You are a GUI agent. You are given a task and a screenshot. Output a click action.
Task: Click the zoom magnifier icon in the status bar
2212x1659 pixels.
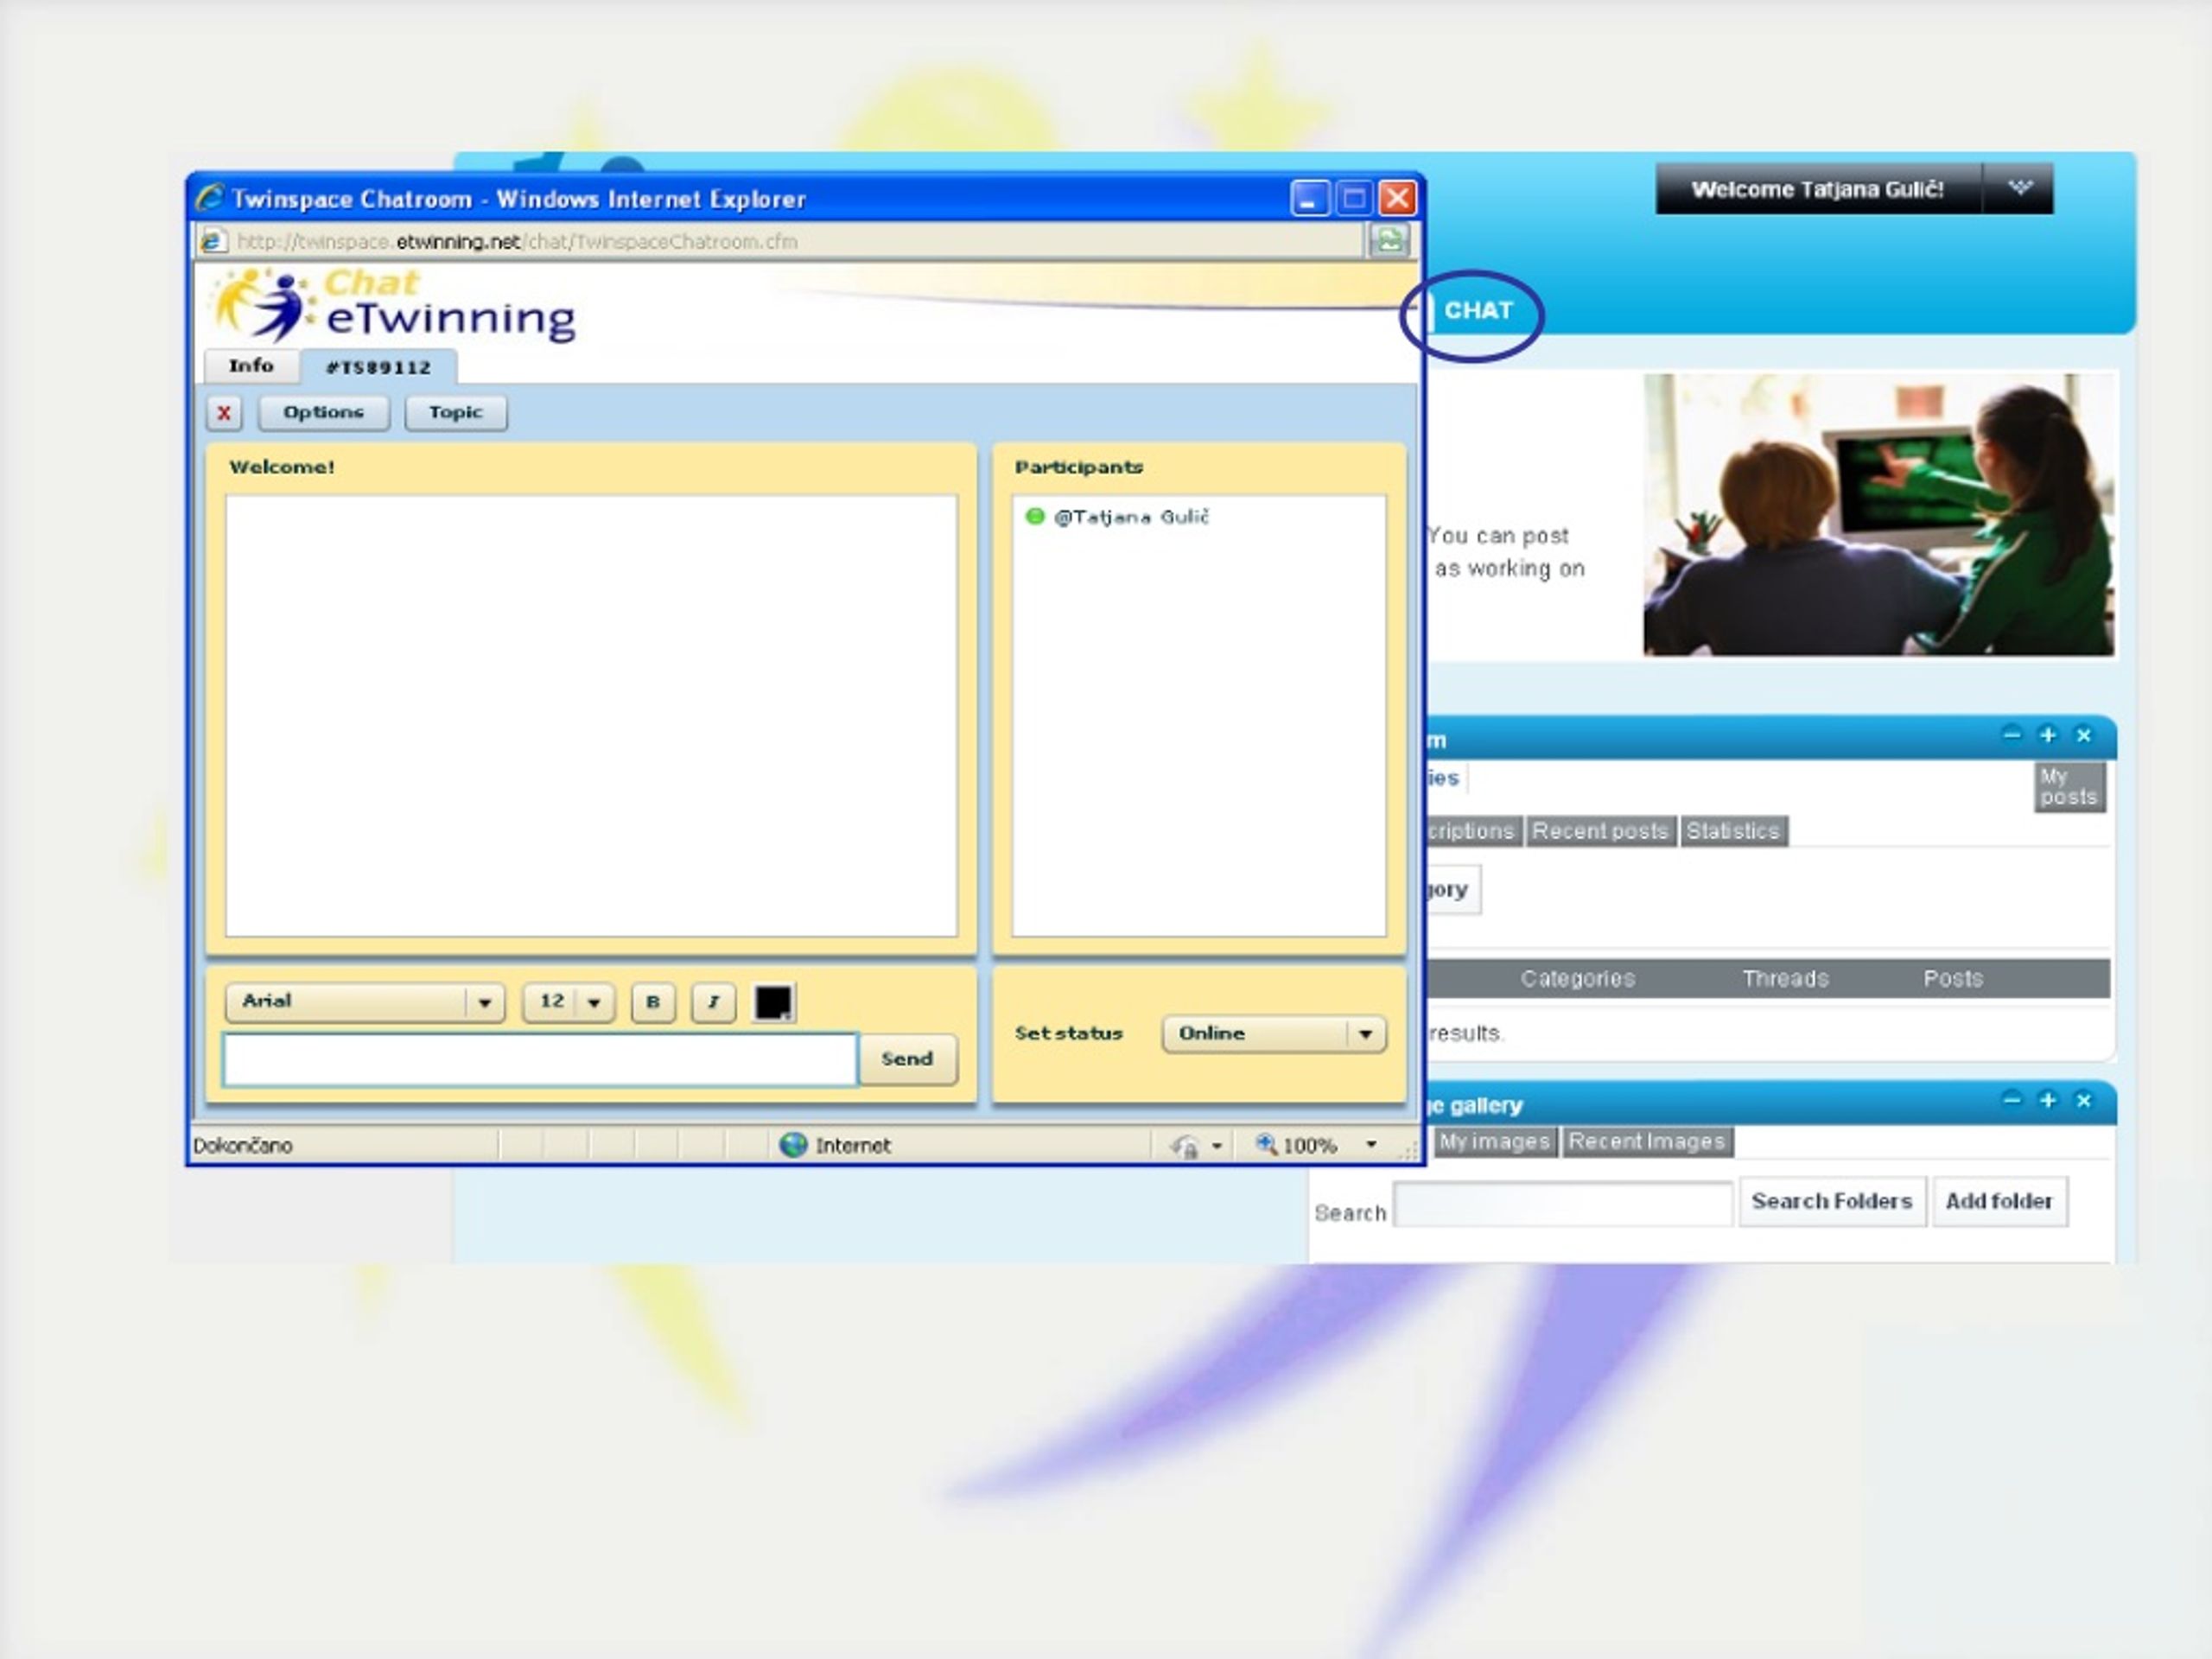[x=1266, y=1144]
